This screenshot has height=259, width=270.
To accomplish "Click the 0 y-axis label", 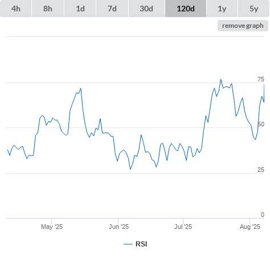I will [263, 215].
